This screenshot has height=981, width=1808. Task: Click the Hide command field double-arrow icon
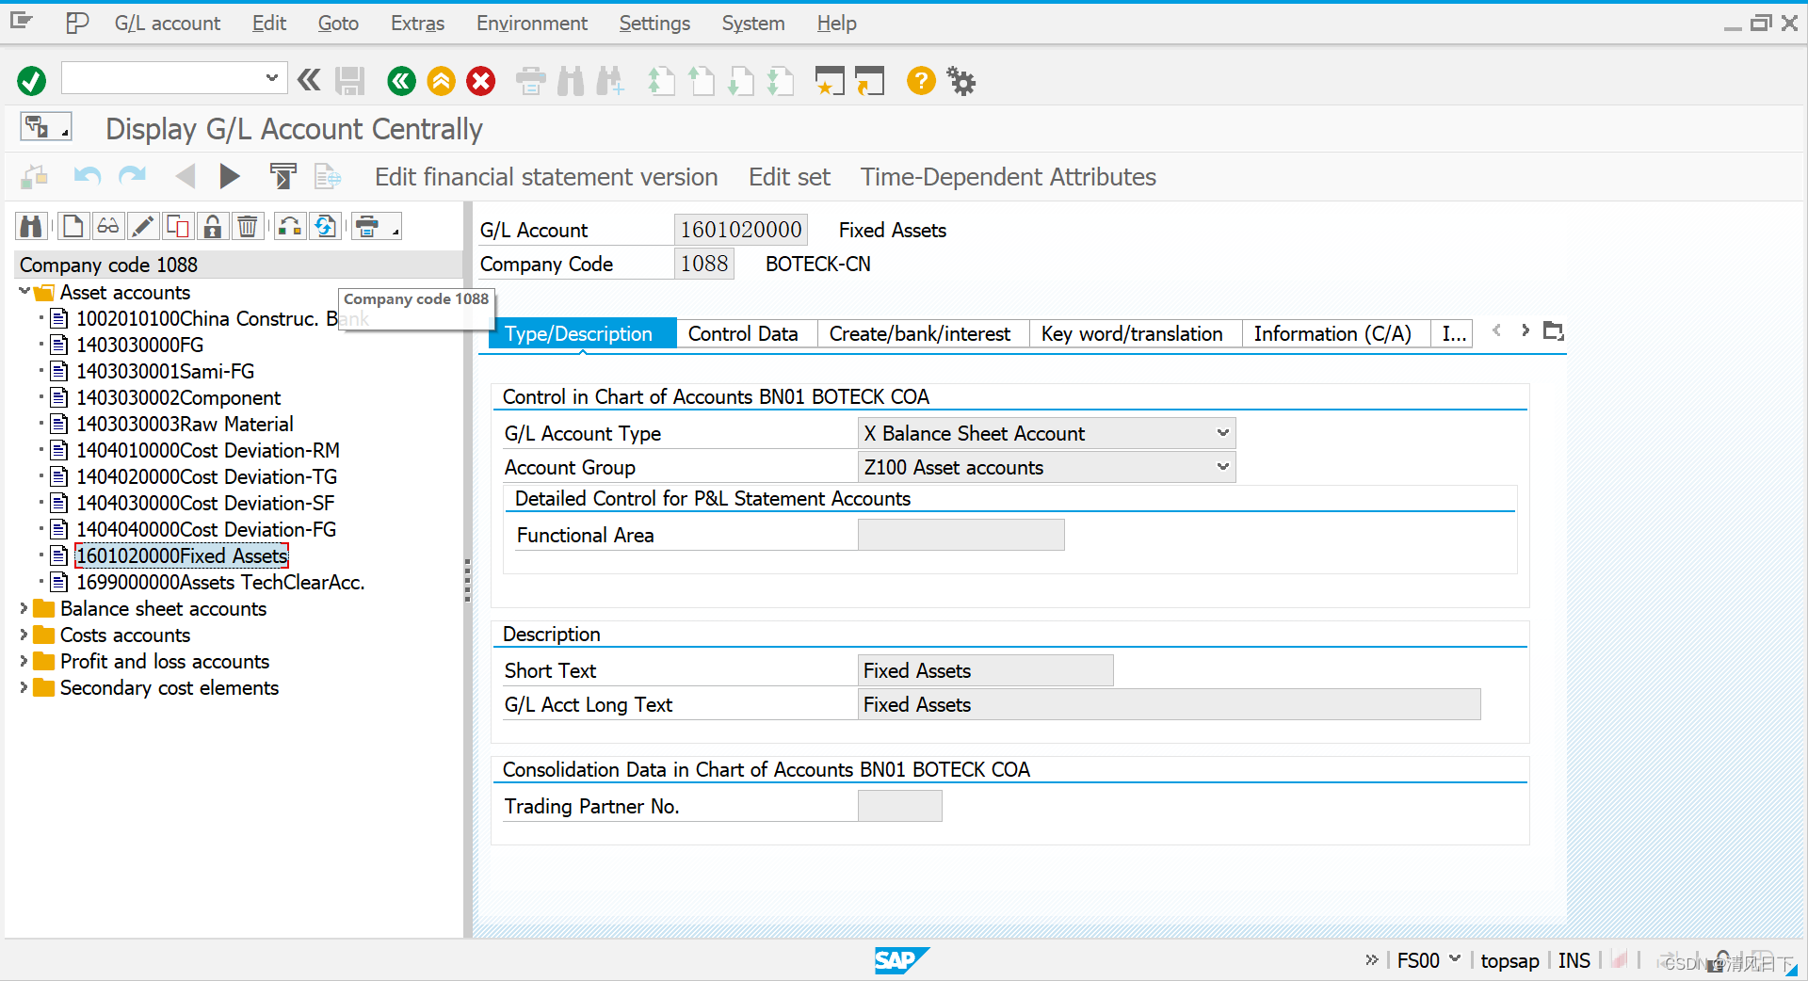click(309, 80)
